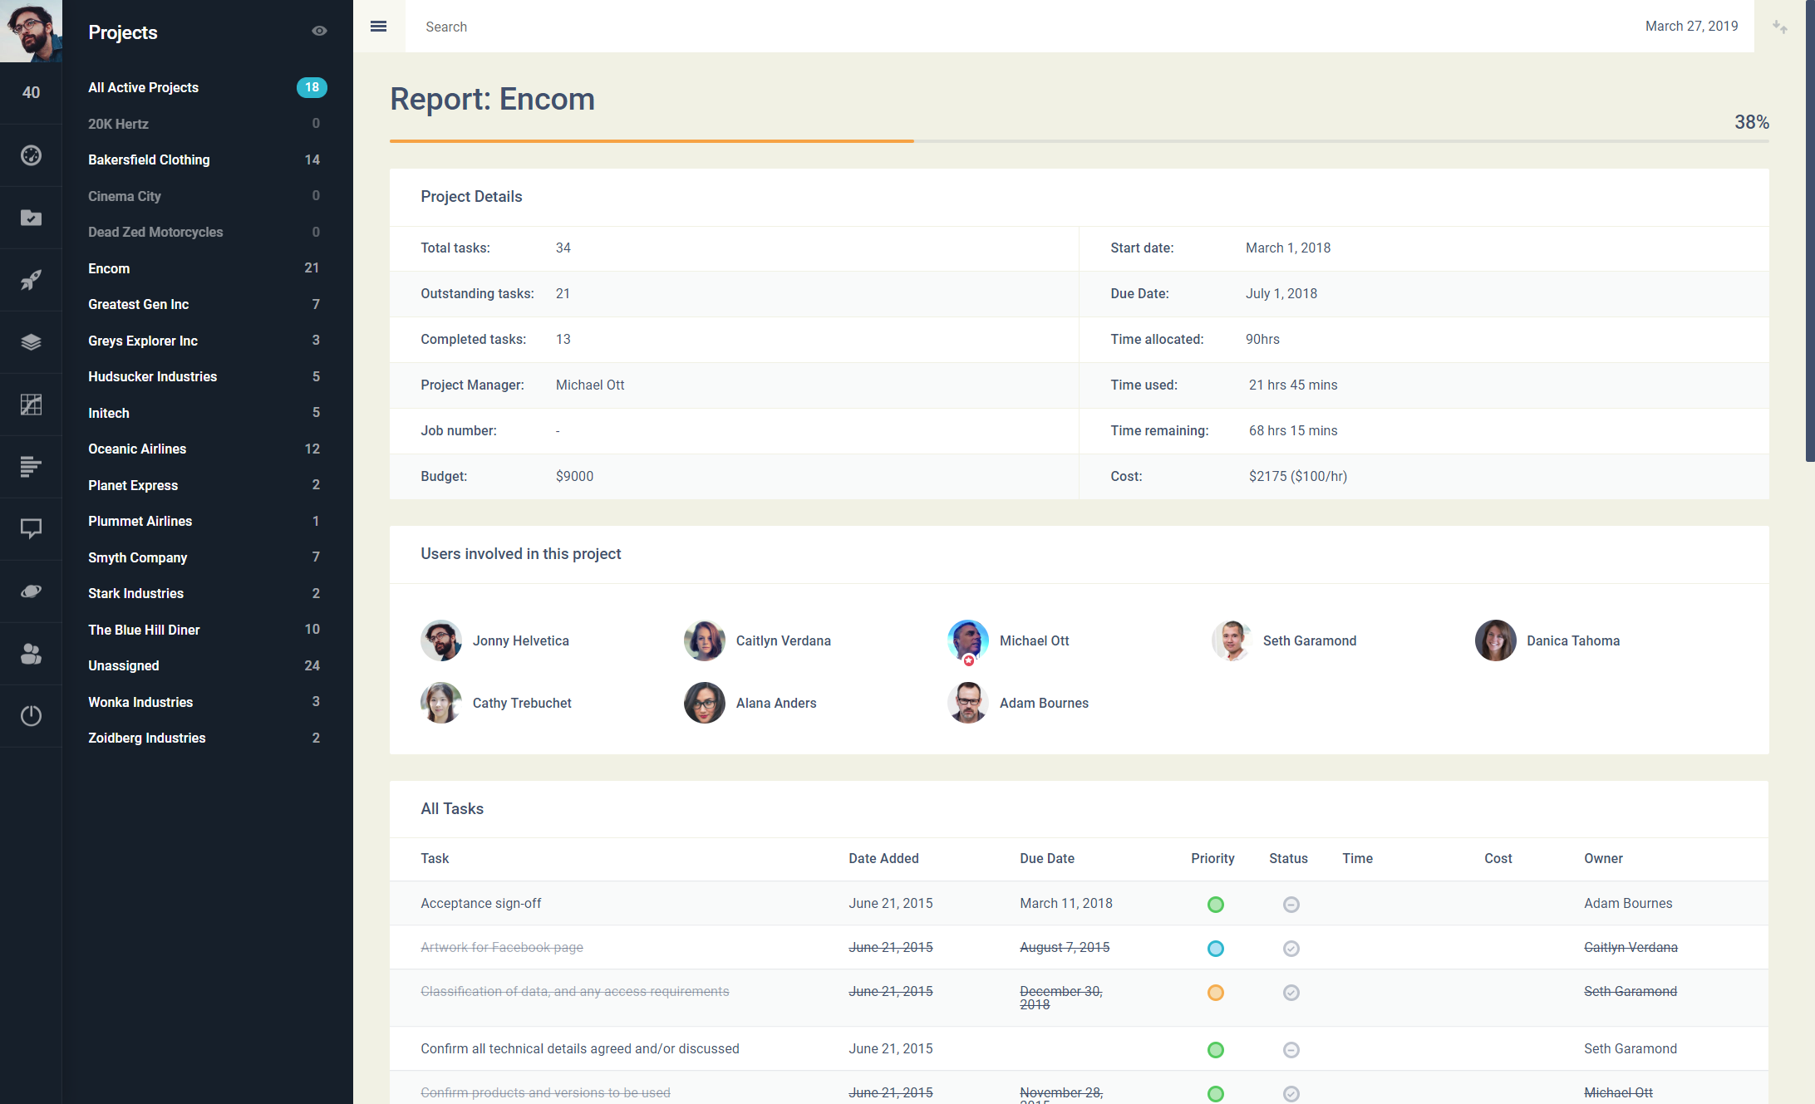Image resolution: width=1815 pixels, height=1104 pixels.
Task: Open the users group sidebar icon
Action: point(31,654)
